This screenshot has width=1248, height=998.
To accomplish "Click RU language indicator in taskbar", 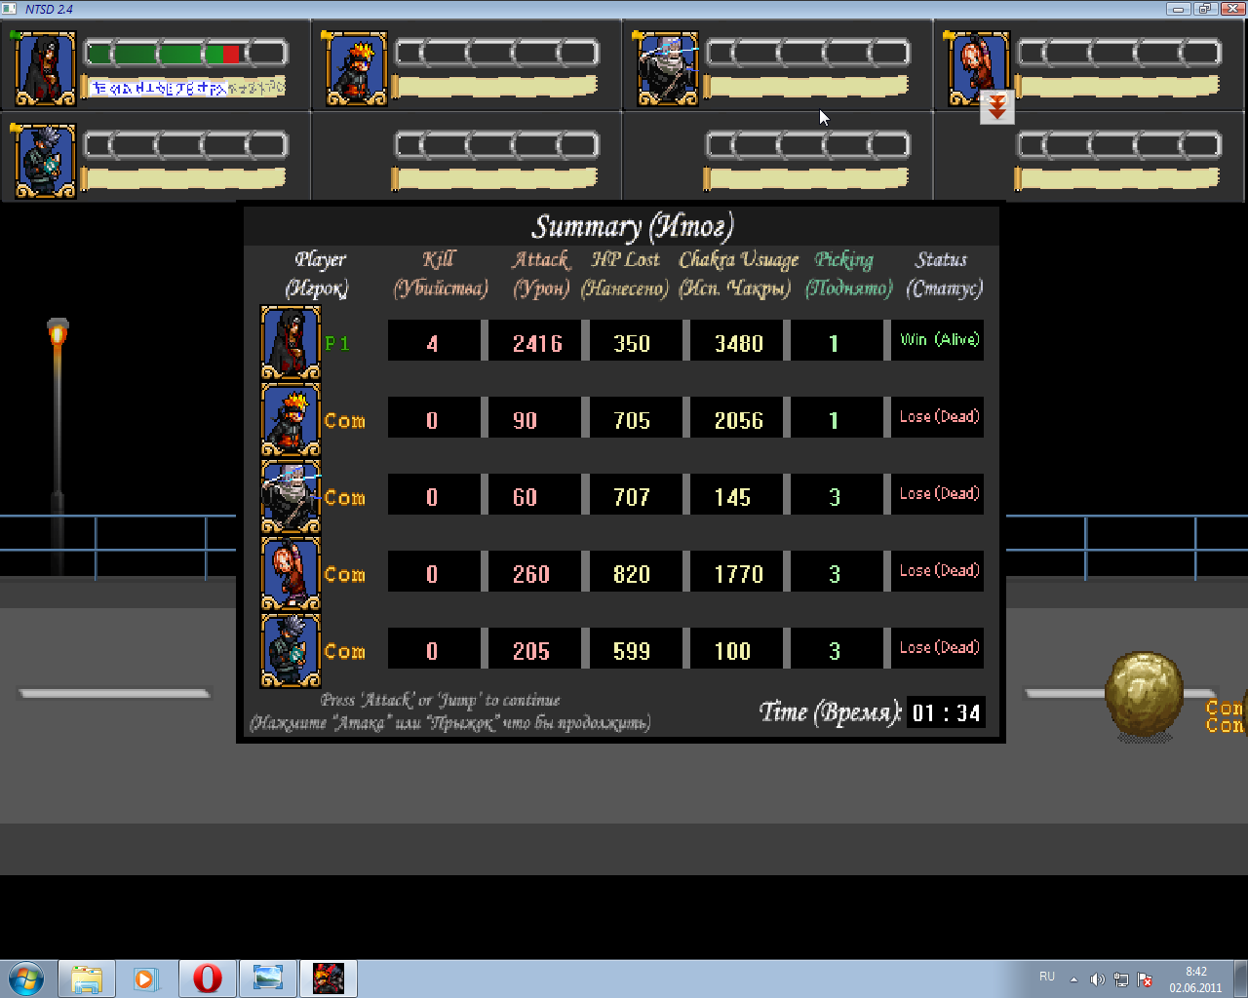I will tap(1047, 977).
